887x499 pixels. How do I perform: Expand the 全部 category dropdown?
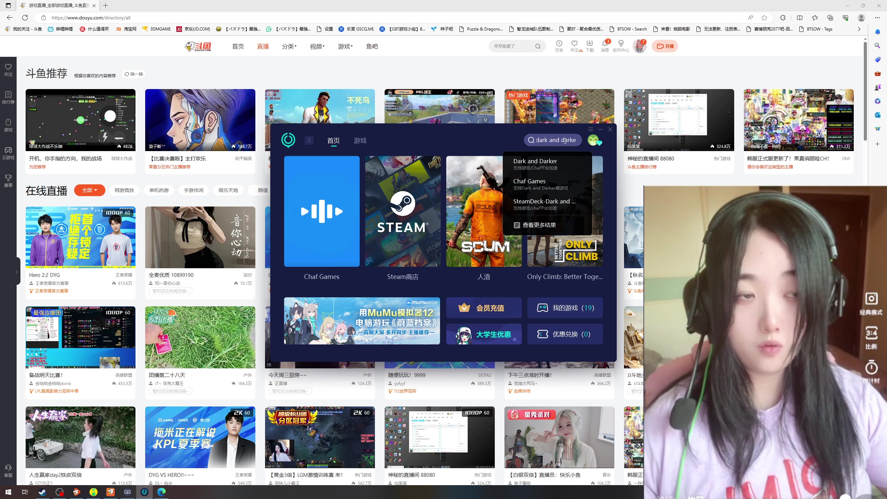tap(89, 190)
